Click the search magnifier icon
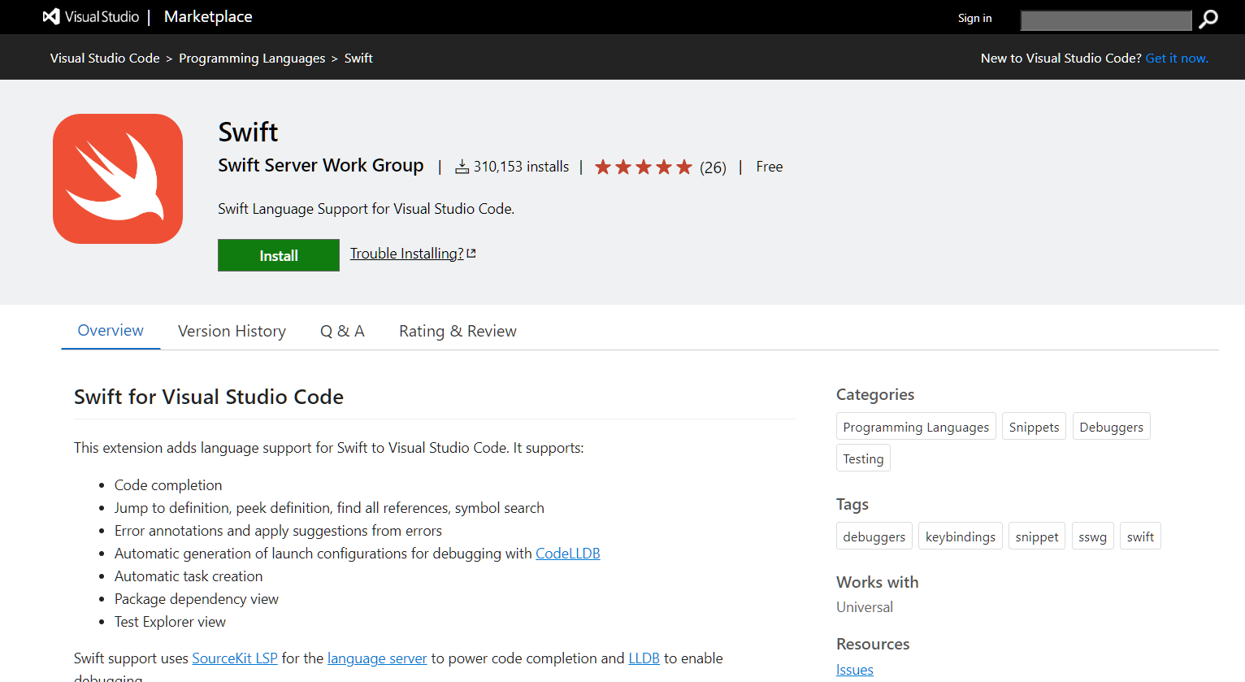This screenshot has height=682, width=1245. (1208, 19)
